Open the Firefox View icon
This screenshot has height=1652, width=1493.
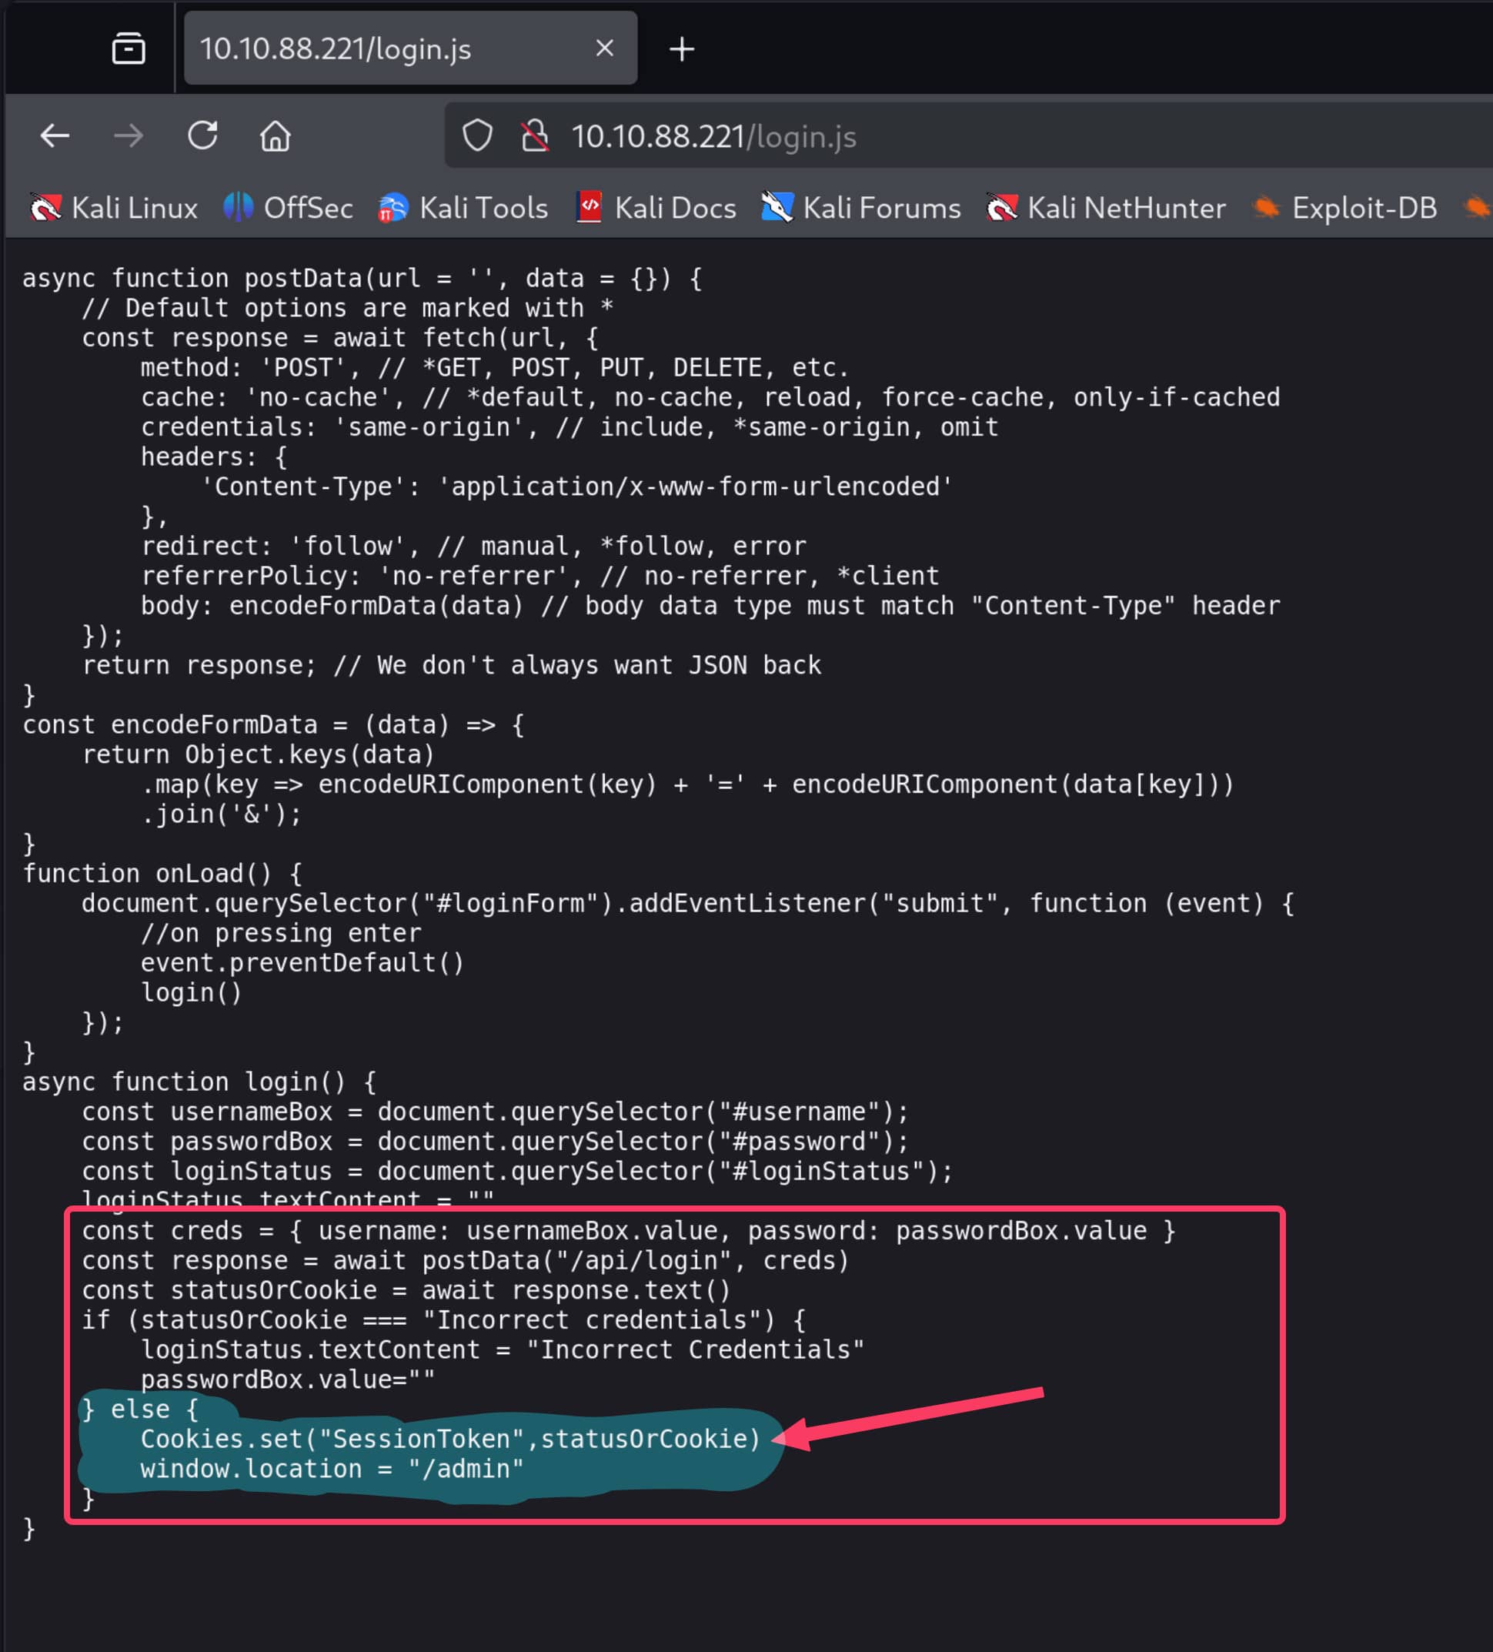129,48
